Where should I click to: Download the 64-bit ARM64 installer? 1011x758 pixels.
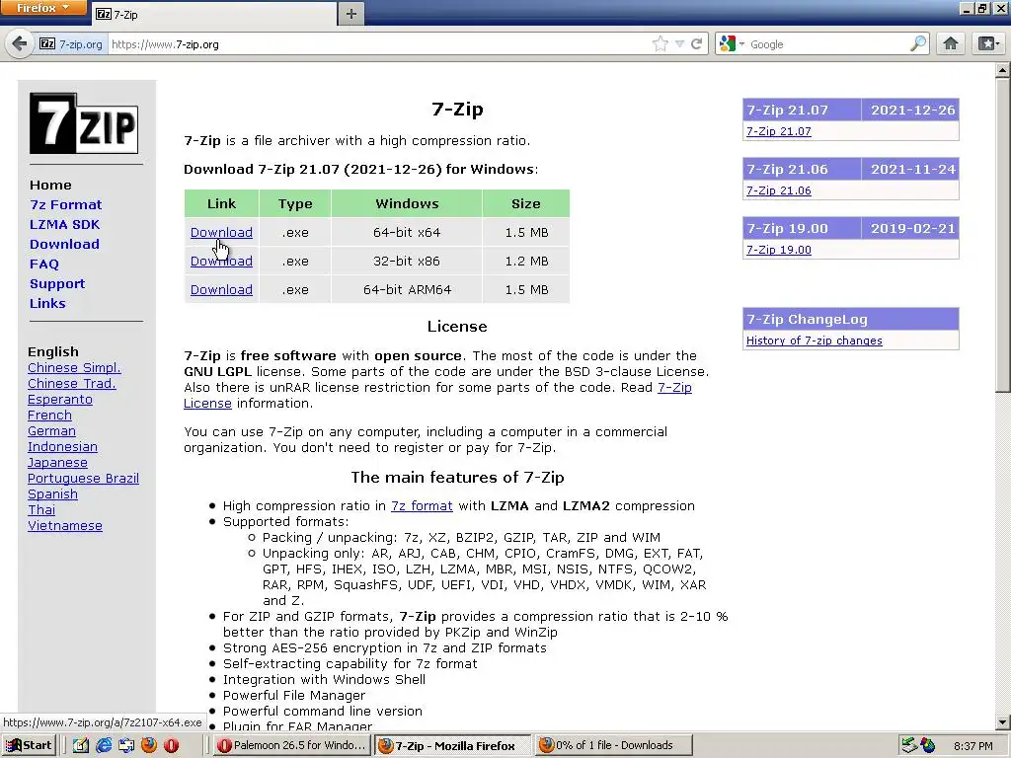pyautogui.click(x=221, y=289)
